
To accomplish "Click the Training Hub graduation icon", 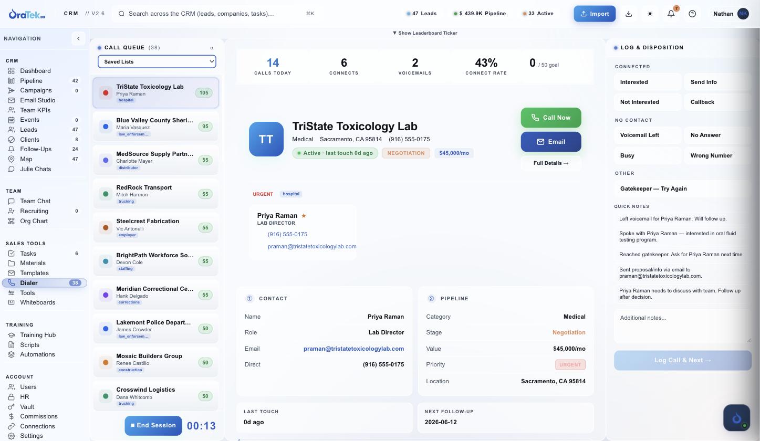I will [x=11, y=335].
